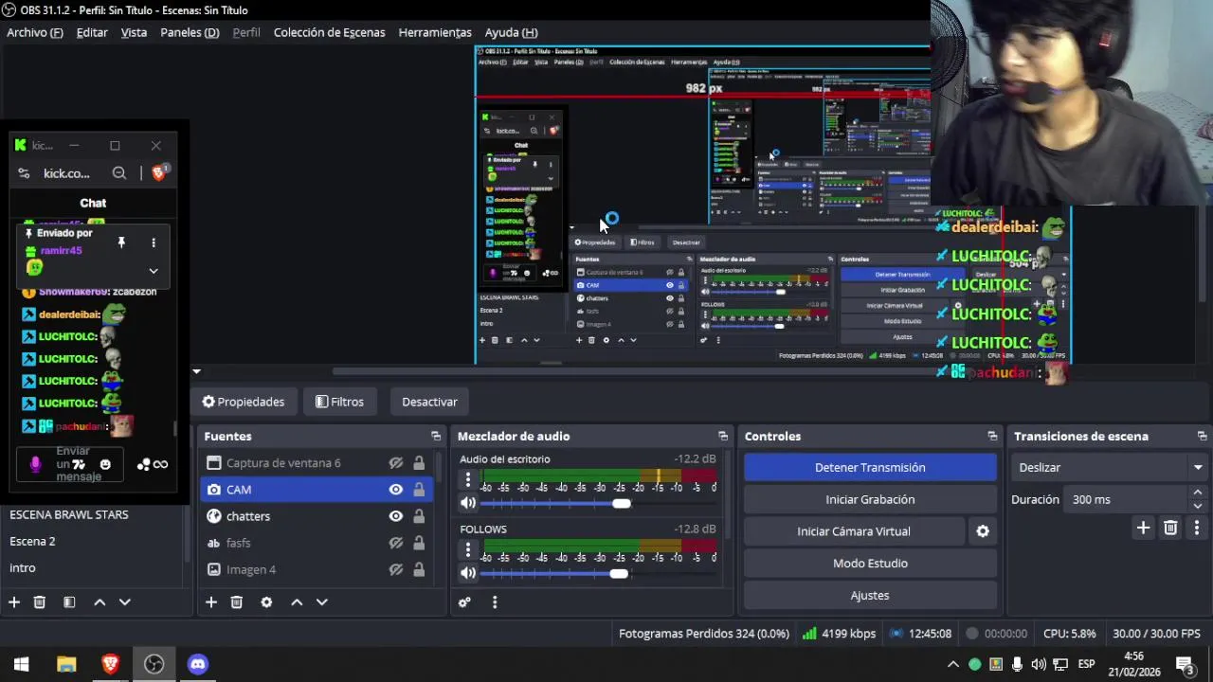
Task: Enable Modo Estudio
Action: coord(870,564)
